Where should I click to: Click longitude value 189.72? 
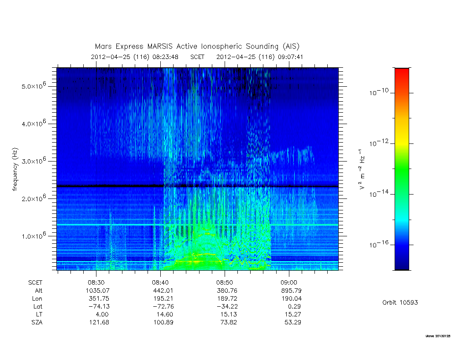[x=228, y=299]
